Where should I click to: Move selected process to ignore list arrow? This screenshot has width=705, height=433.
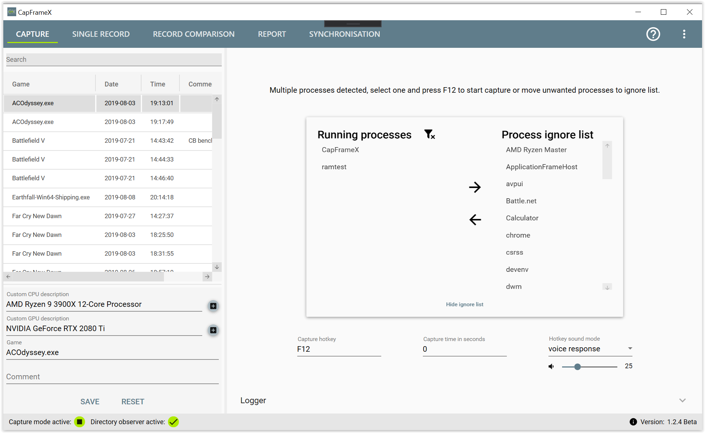point(475,187)
